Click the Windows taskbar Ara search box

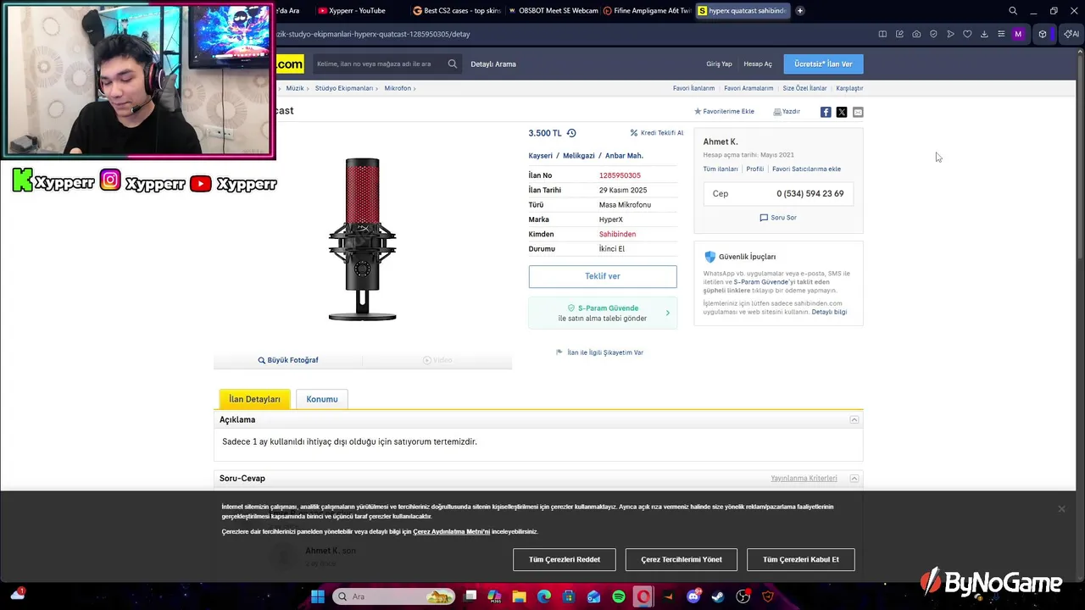tap(394, 596)
